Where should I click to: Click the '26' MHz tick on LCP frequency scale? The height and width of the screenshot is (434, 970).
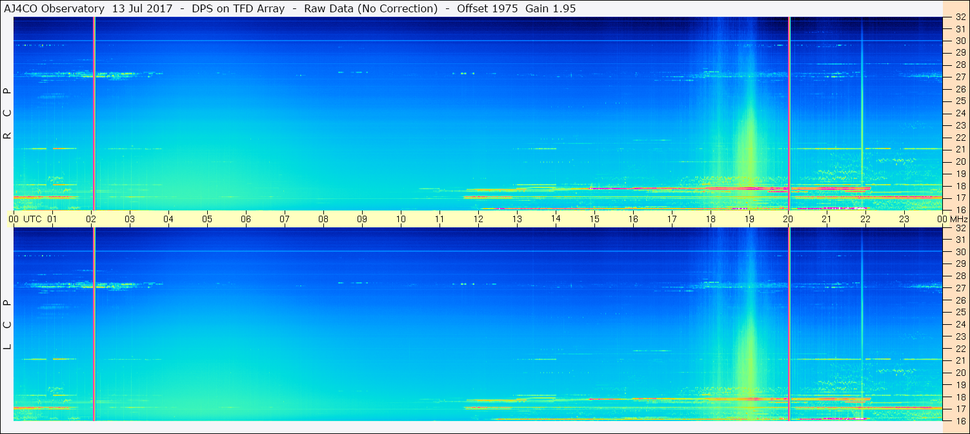click(960, 300)
